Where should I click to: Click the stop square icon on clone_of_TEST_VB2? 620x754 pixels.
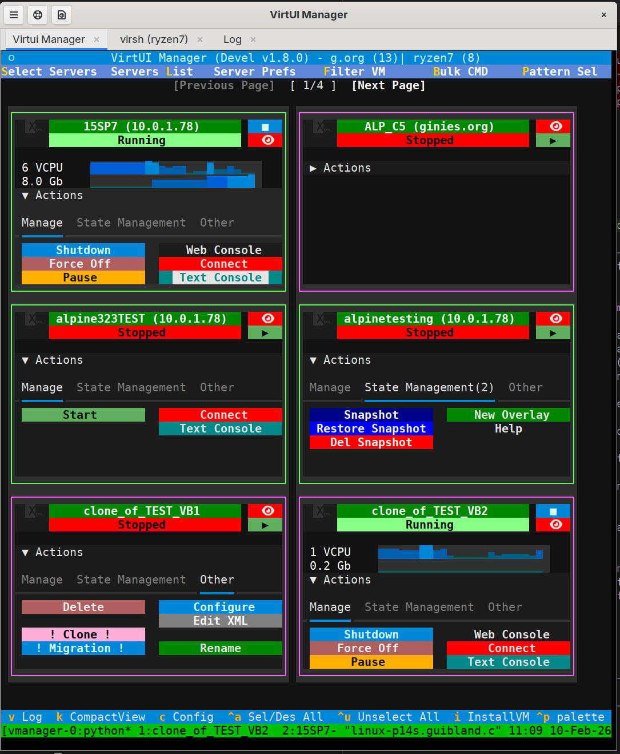pos(552,510)
